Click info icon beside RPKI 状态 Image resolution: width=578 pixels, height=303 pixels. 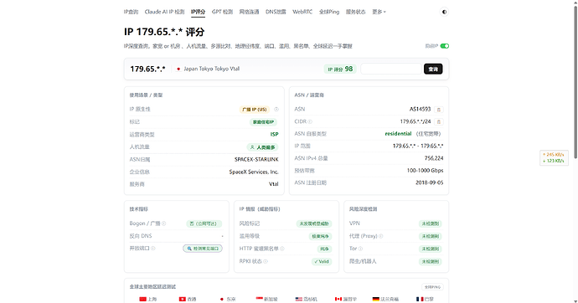pyautogui.click(x=266, y=261)
